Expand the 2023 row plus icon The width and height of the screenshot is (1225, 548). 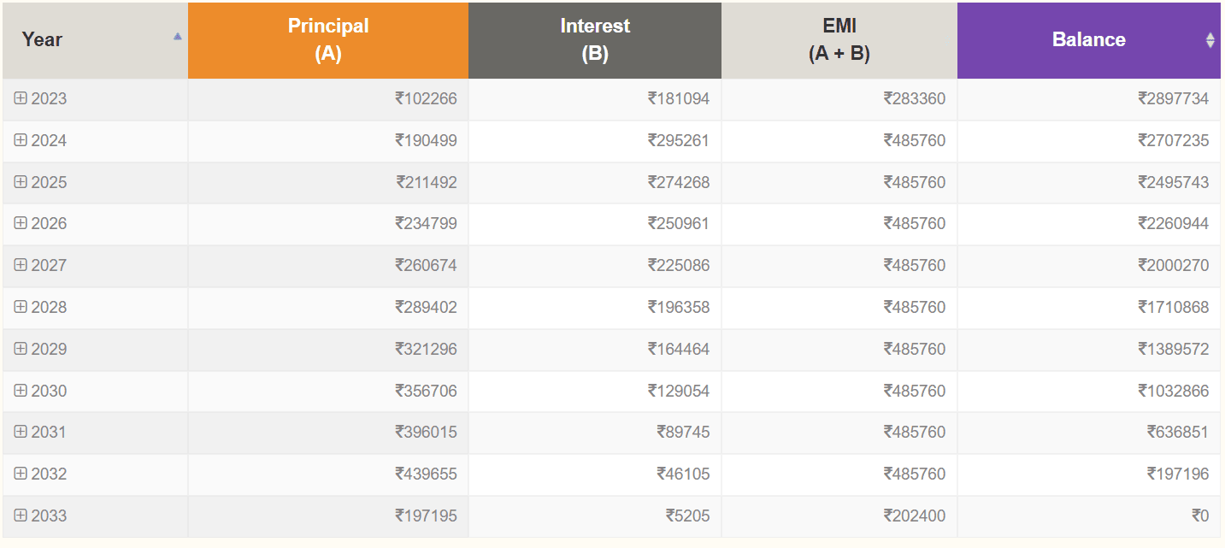(x=21, y=98)
